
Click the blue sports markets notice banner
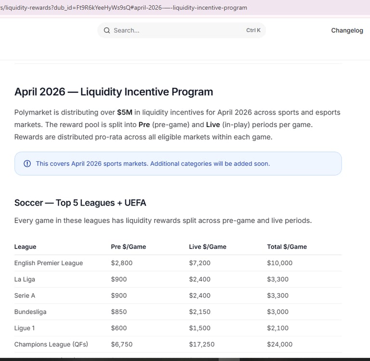coord(178,164)
